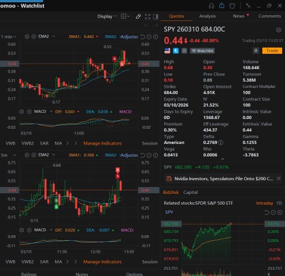Enter fullscreen chart mode icon
Screen dimensions: 285x276
click(148, 16)
